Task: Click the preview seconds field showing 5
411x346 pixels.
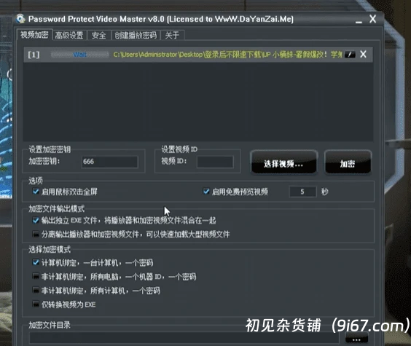Action: (302, 192)
